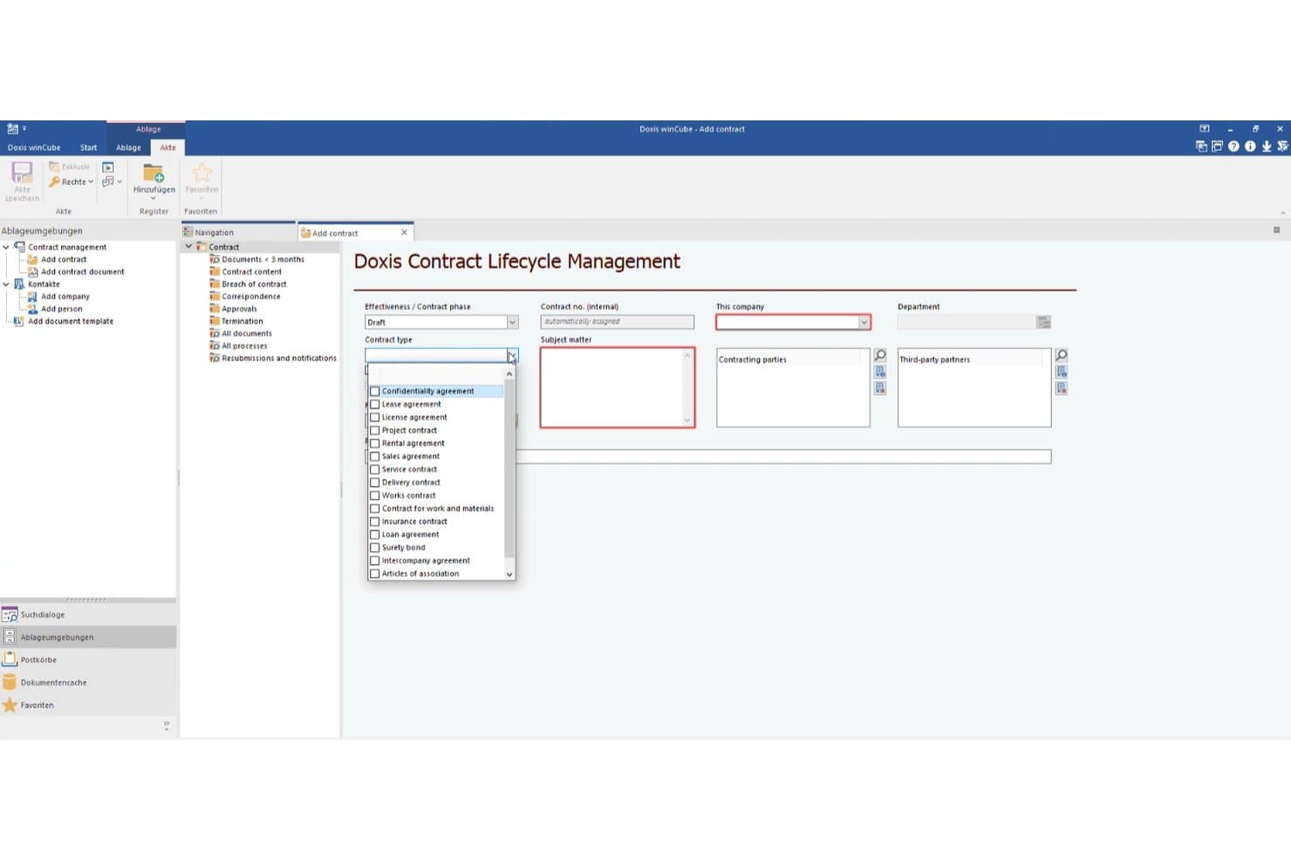Viewport: 1291px width, 861px height.
Task: Open Dokumentencache panel
Action: pyautogui.click(x=88, y=683)
